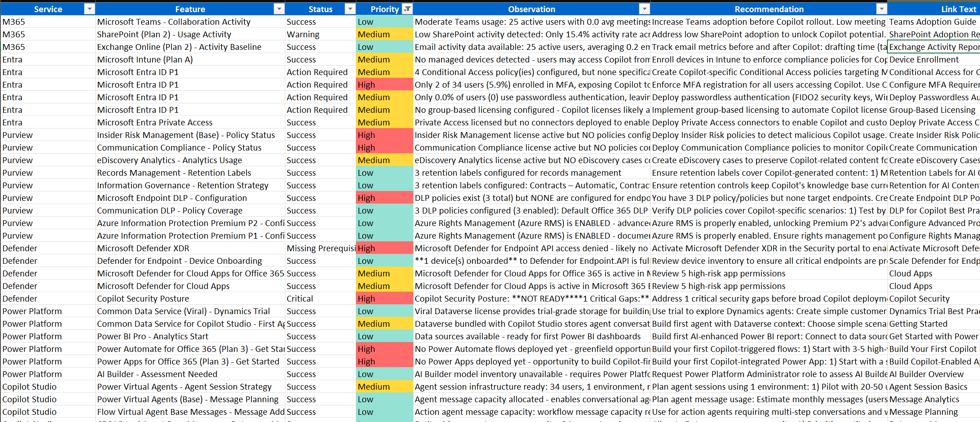Click 'Microsoft Entra Private Access' feature cell
This screenshot has width=980, height=422.
(x=190, y=122)
